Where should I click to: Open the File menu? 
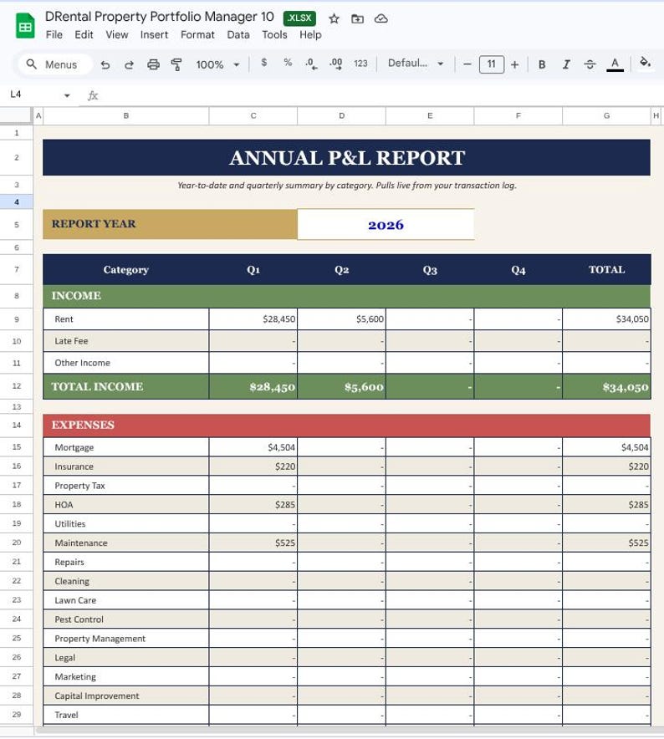[x=54, y=35]
